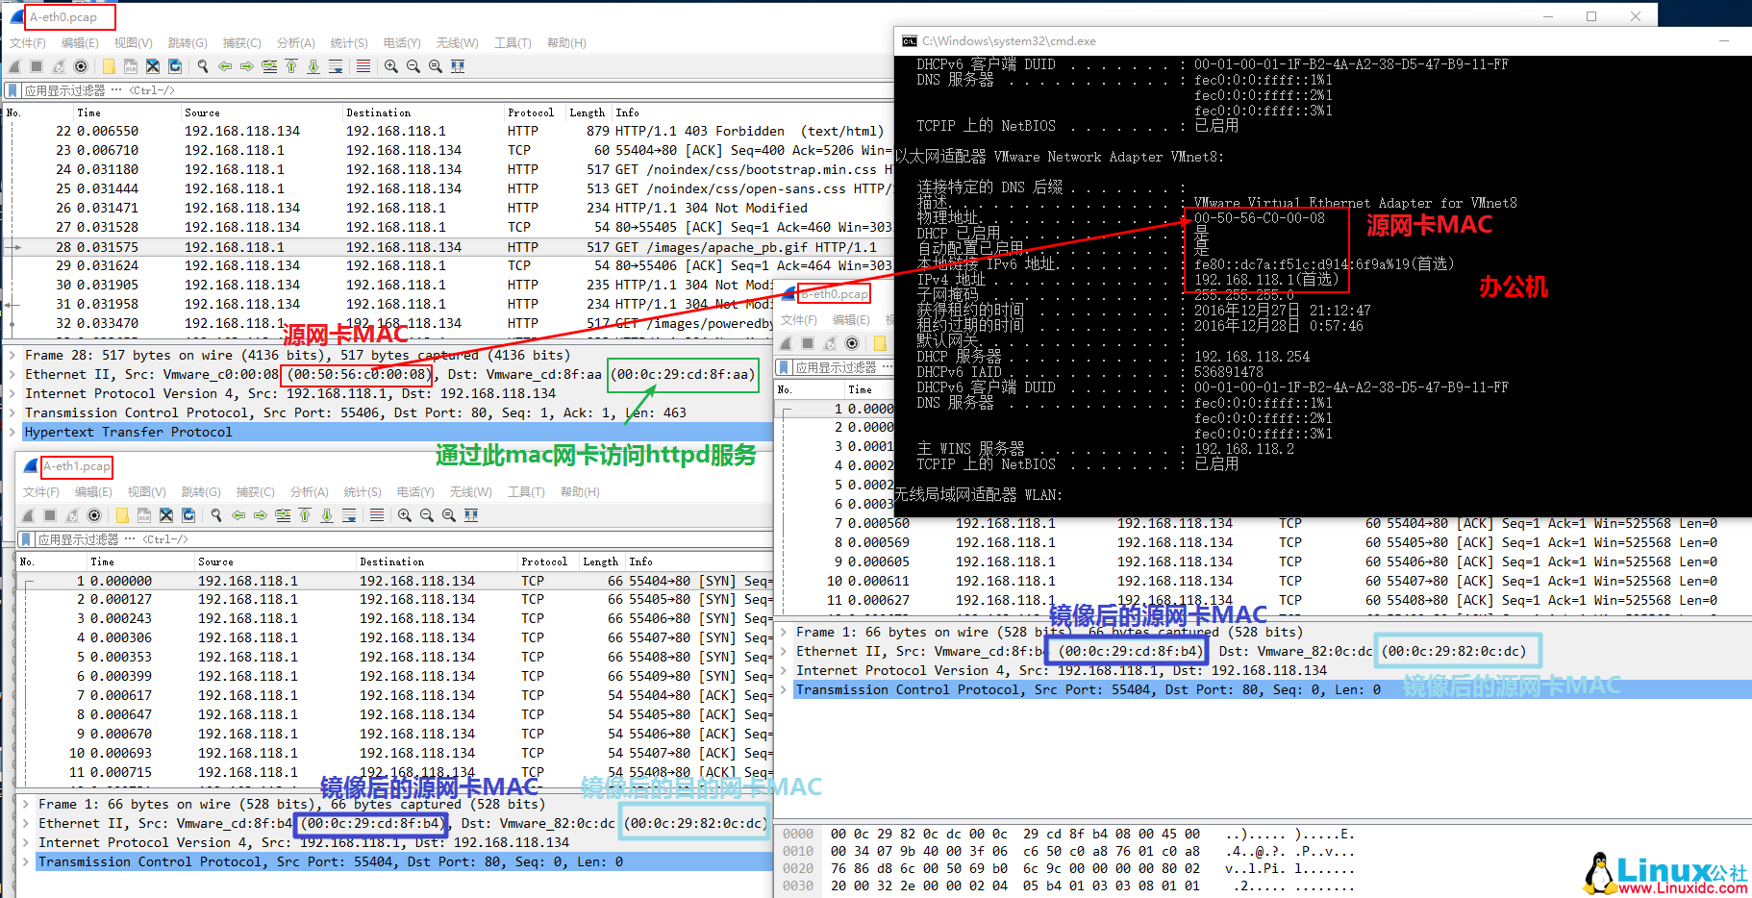Open 统计(S) menu in A-eth1.pcap window
This screenshot has height=898, width=1752.
[362, 492]
